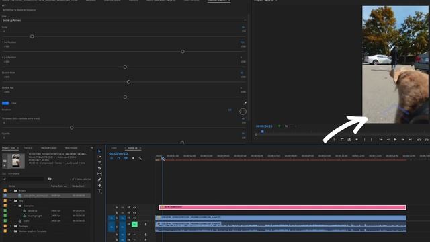The image size is (430, 242).
Task: Click the clip thumbnail in project panel
Action: pos(16,161)
